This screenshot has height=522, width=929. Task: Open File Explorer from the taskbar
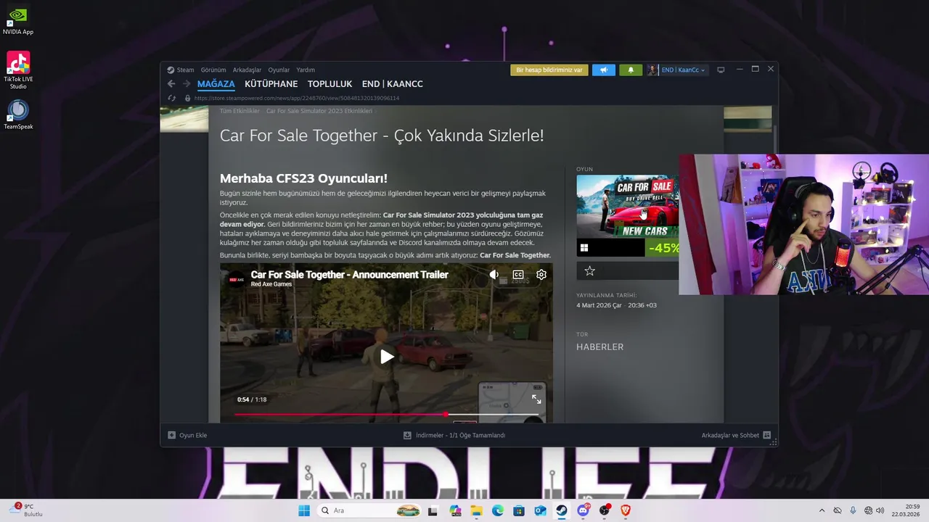click(476, 510)
